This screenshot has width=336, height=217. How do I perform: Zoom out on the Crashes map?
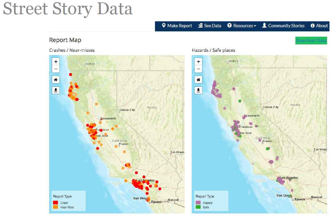[x=56, y=69]
